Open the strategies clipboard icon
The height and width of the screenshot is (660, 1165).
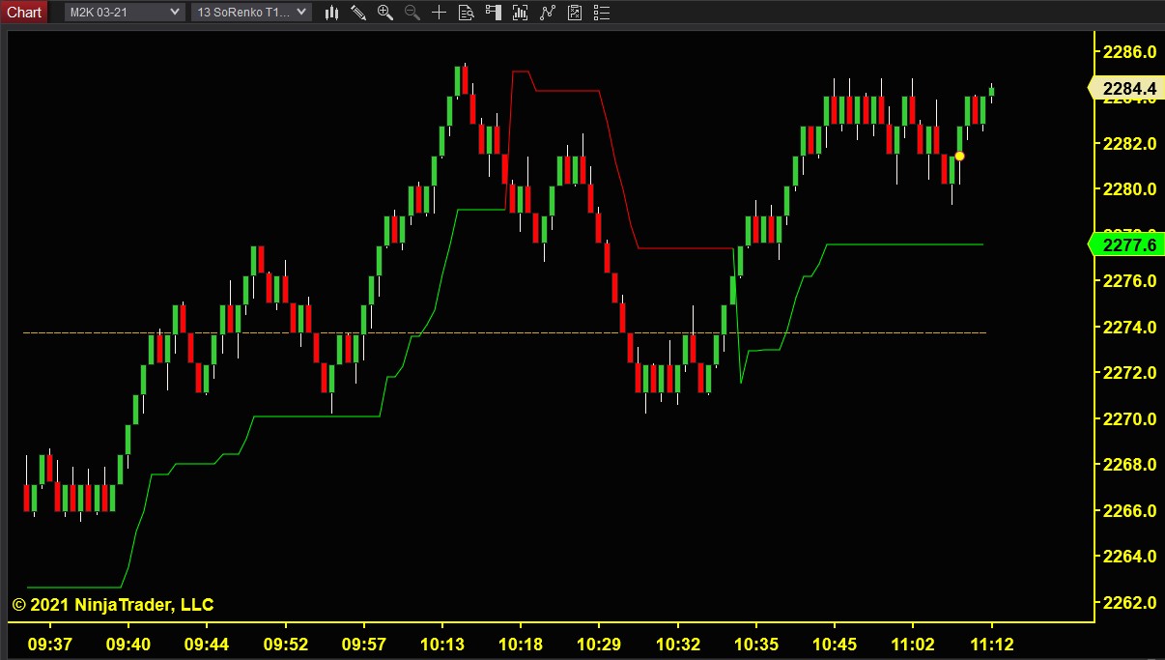(575, 13)
